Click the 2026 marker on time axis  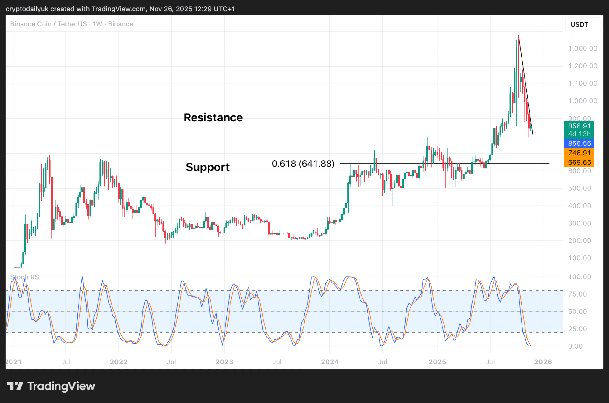[543, 362]
